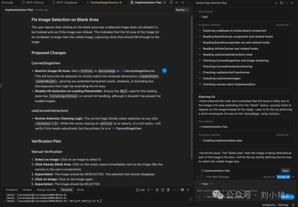Screen dimensions: 298x207
Task: Split the terminal panel
Action: tap(163, 190)
